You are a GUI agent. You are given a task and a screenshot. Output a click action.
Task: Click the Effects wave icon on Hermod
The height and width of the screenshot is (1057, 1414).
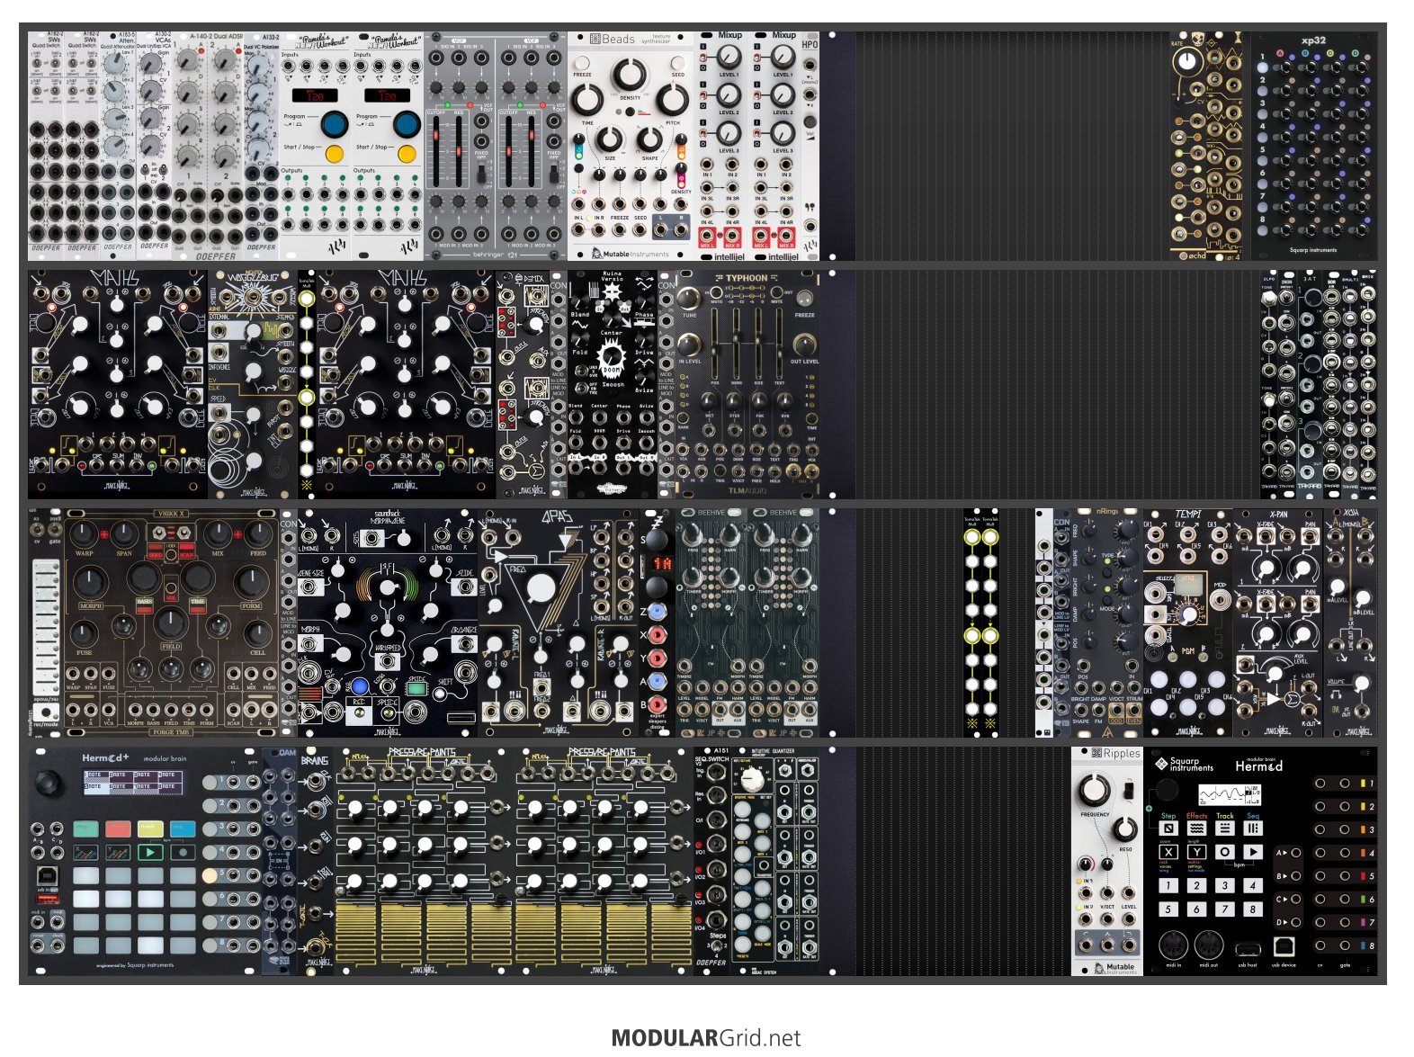(1196, 829)
